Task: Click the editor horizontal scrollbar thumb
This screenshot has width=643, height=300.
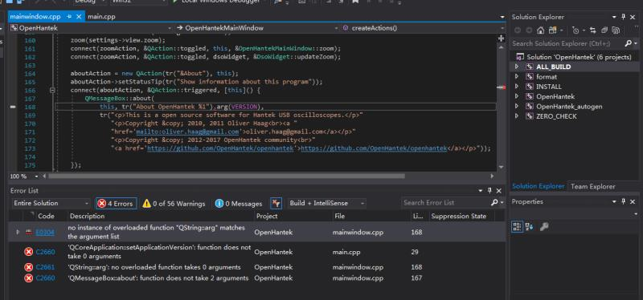Action: (x=227, y=176)
